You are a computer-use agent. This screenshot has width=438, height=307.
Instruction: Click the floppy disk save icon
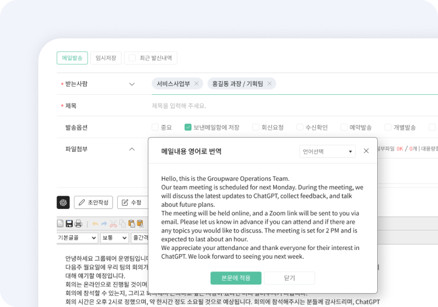[x=69, y=224]
